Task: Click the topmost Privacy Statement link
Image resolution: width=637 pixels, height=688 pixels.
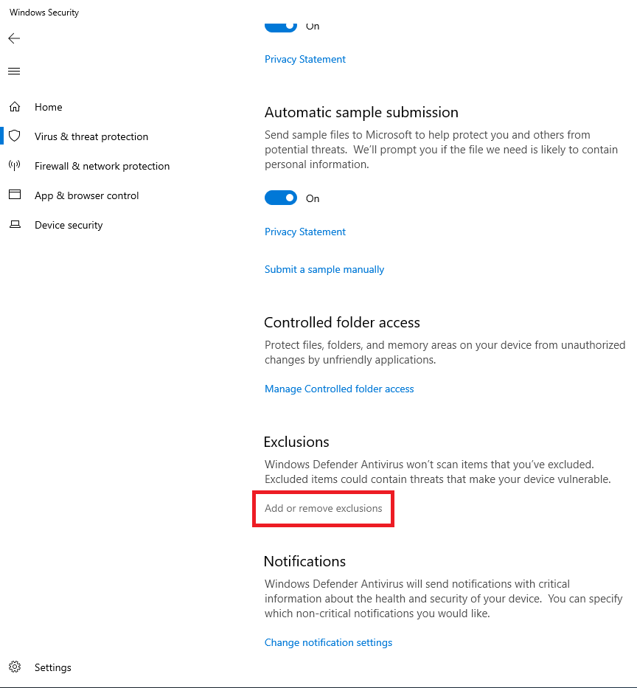Action: [305, 59]
